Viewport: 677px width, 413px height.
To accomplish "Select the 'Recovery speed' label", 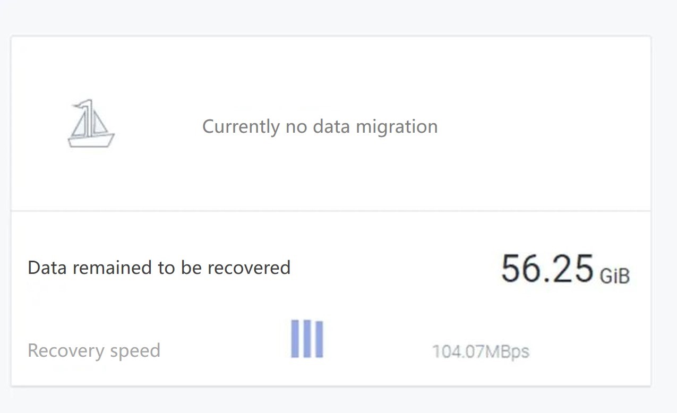I will 94,350.
